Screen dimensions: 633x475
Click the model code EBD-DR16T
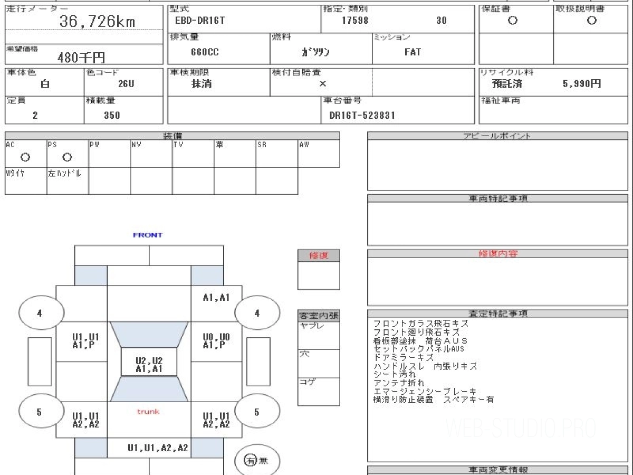click(200, 21)
